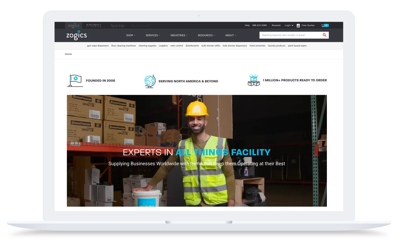Screen dimensions: 398x243
Task: Click the Help link in the top bar
Action: coord(247,25)
